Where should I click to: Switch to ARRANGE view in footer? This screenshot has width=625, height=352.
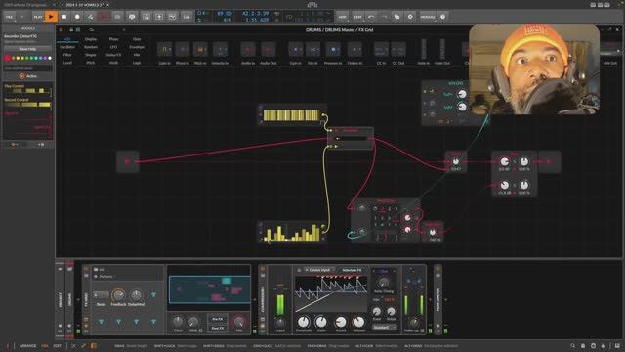[x=27, y=345]
